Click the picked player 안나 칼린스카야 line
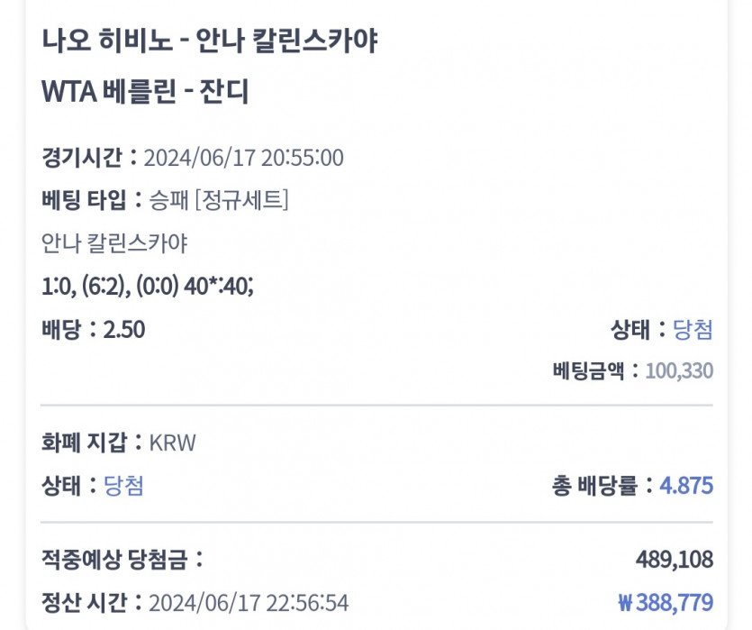Image resolution: width=752 pixels, height=630 pixels. pos(114,243)
